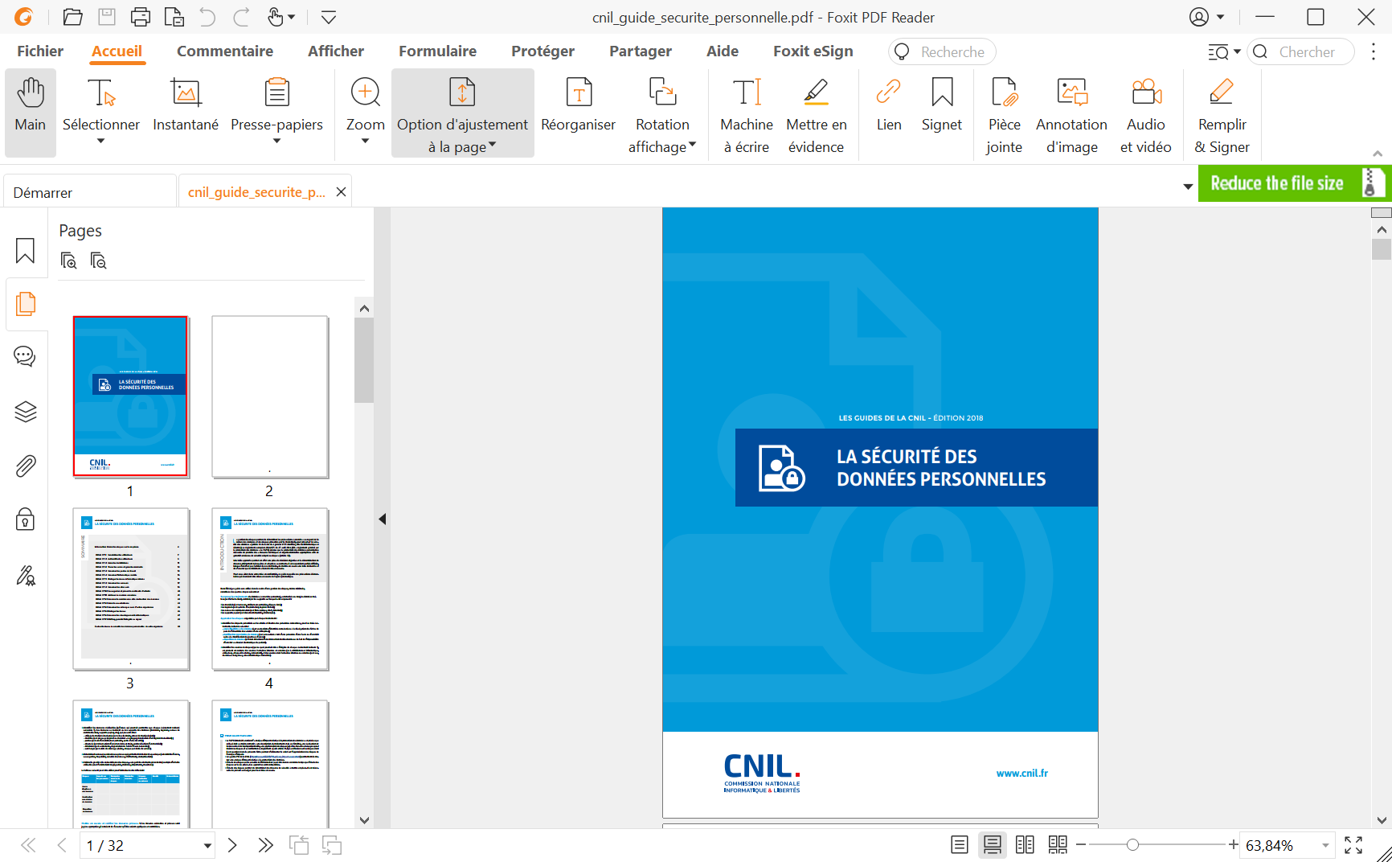The image size is (1392, 862).
Task: Open the Zoom dropdown menu
Action: 366,142
